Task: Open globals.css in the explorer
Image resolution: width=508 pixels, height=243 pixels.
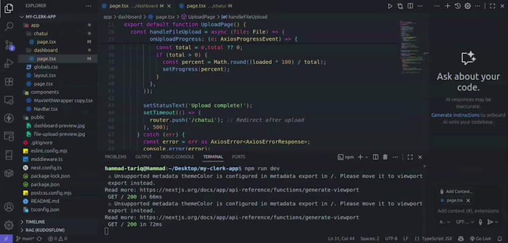Action: click(46, 67)
